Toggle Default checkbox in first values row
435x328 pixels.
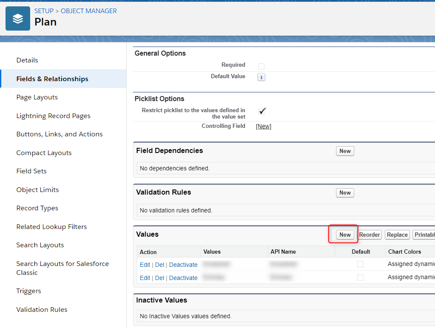click(360, 264)
